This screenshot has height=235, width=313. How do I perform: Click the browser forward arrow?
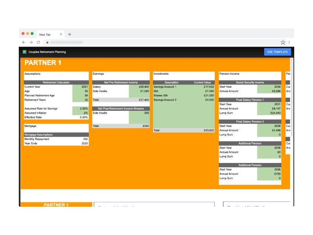31,42
